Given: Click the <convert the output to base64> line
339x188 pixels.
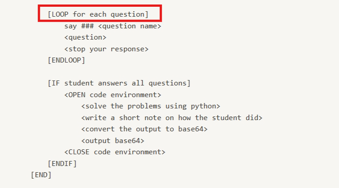Looking at the screenshot, I should click(144, 129).
